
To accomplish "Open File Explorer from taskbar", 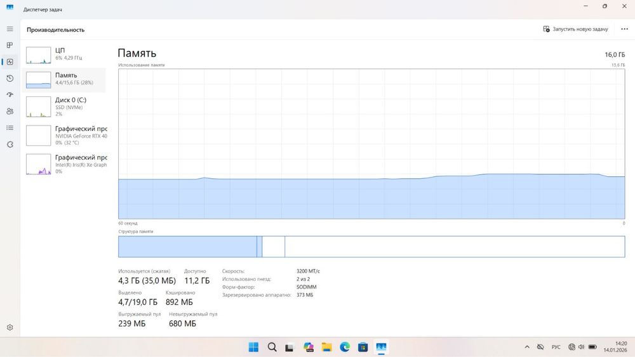I will click(326, 347).
